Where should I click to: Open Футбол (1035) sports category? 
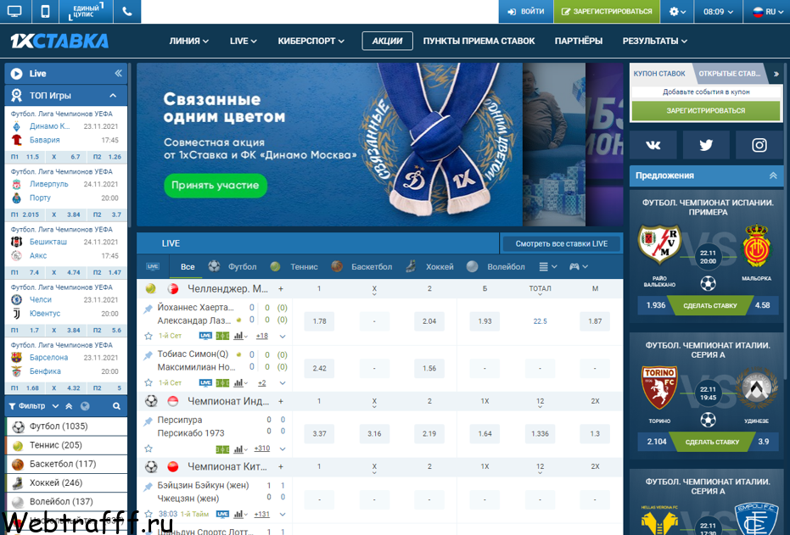click(66, 426)
